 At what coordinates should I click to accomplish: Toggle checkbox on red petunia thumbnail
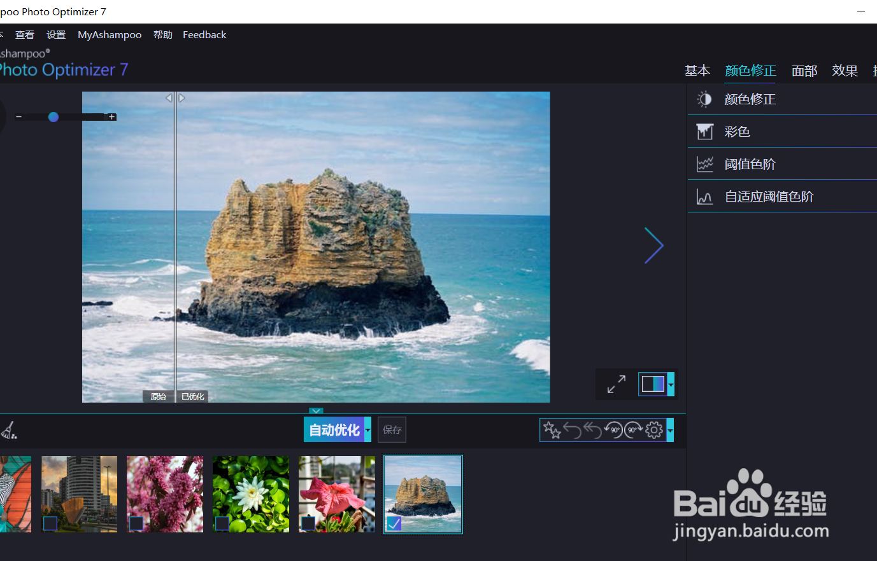click(308, 523)
